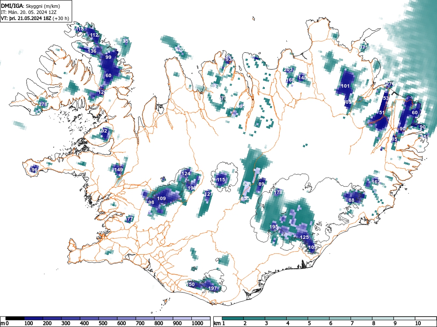Screen dimensions: 437x327
Task: Click the 85 visibility value in the east
Action: (x=394, y=139)
